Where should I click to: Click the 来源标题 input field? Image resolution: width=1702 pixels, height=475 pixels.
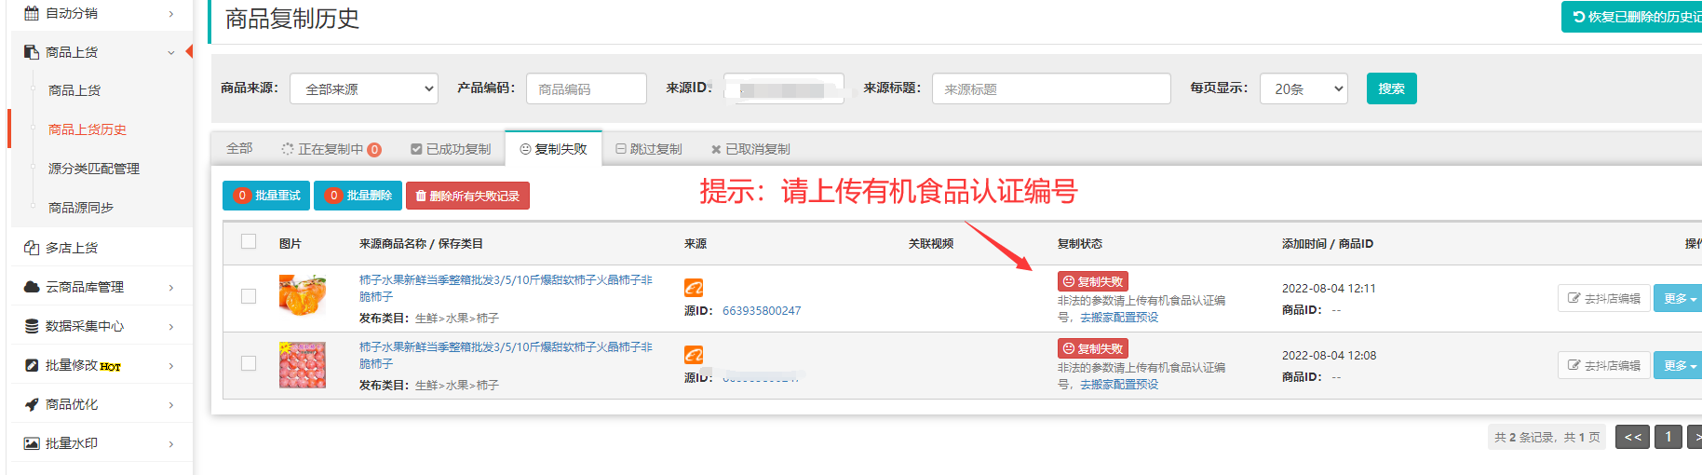[1051, 88]
